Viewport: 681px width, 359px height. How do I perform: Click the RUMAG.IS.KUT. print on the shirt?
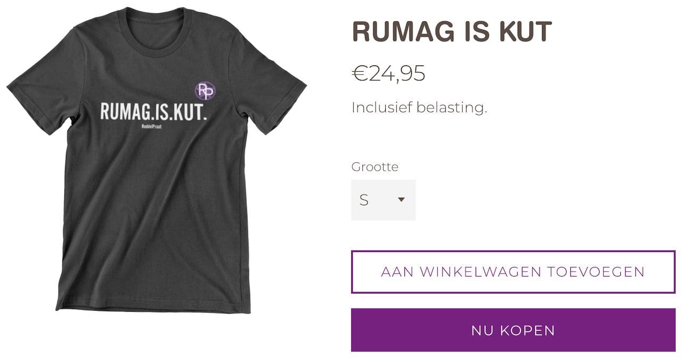[x=154, y=111]
